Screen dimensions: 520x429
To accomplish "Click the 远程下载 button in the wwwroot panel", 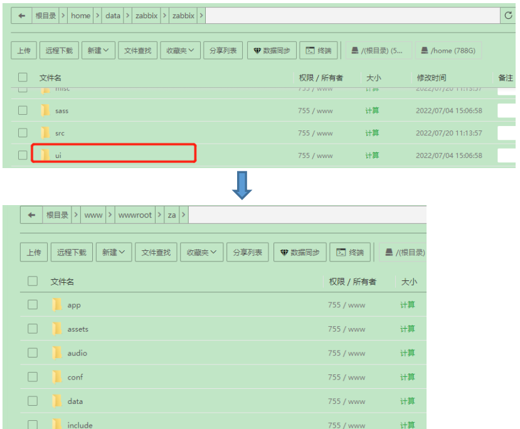I will (x=72, y=252).
